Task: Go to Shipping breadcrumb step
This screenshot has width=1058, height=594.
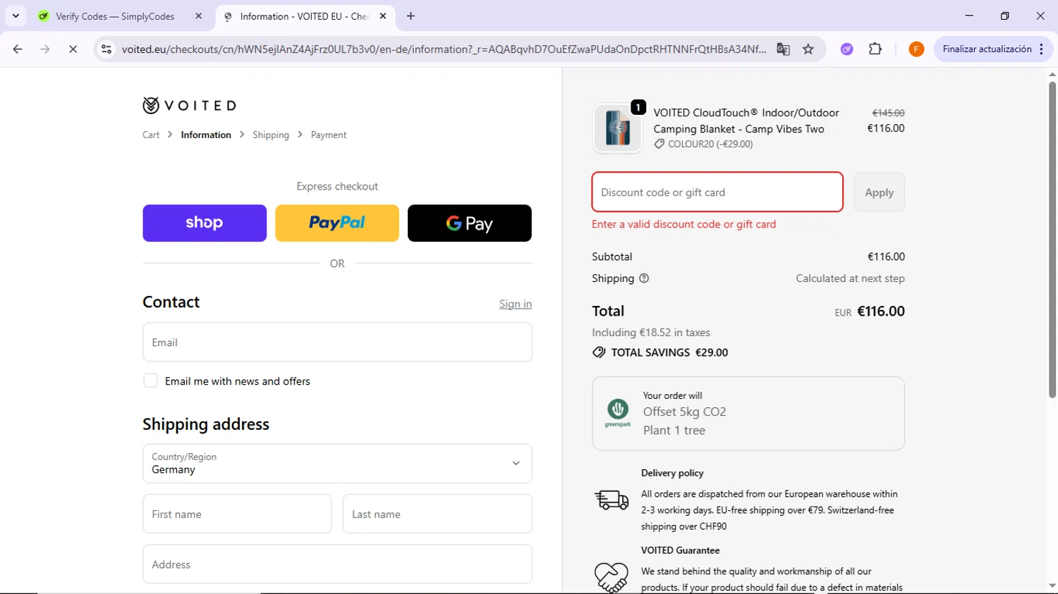Action: click(x=271, y=135)
